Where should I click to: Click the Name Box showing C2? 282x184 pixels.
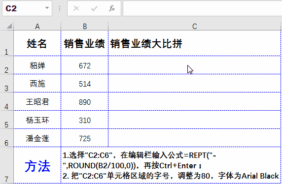coord(27,8)
